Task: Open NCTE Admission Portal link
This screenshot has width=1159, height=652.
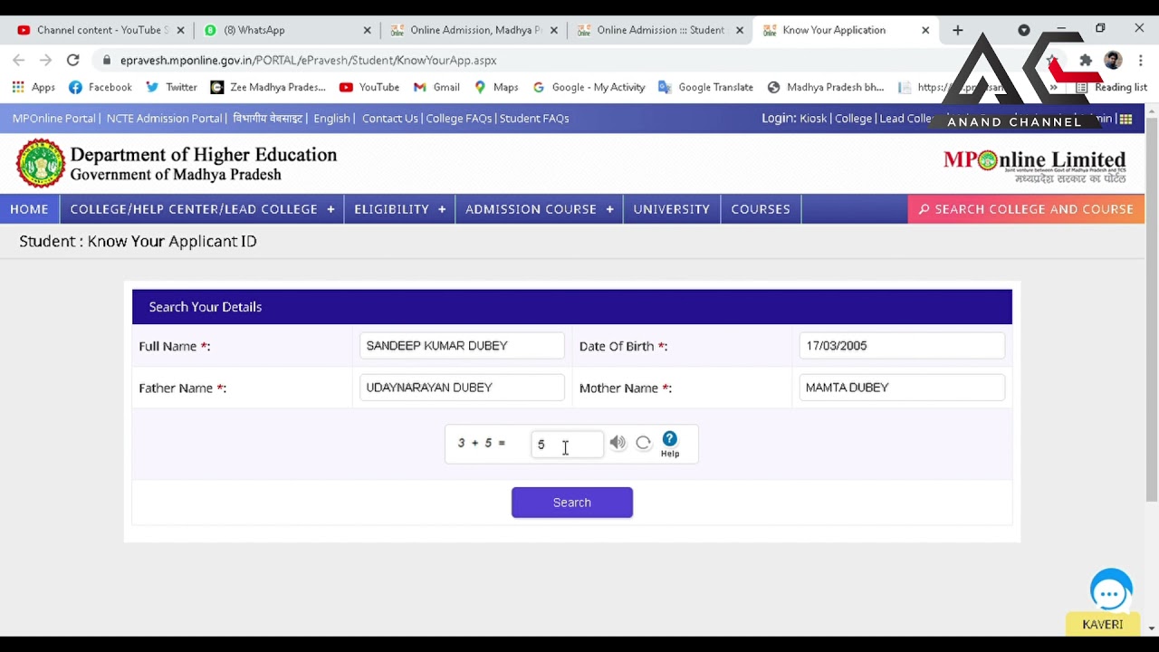Action: (x=164, y=119)
